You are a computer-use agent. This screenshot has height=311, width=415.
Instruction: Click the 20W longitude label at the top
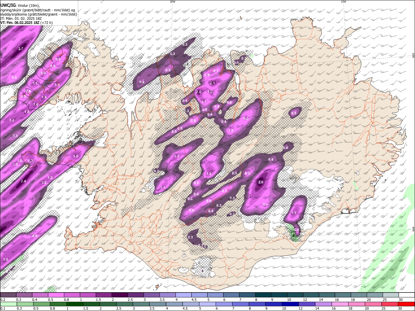(x=172, y=2)
